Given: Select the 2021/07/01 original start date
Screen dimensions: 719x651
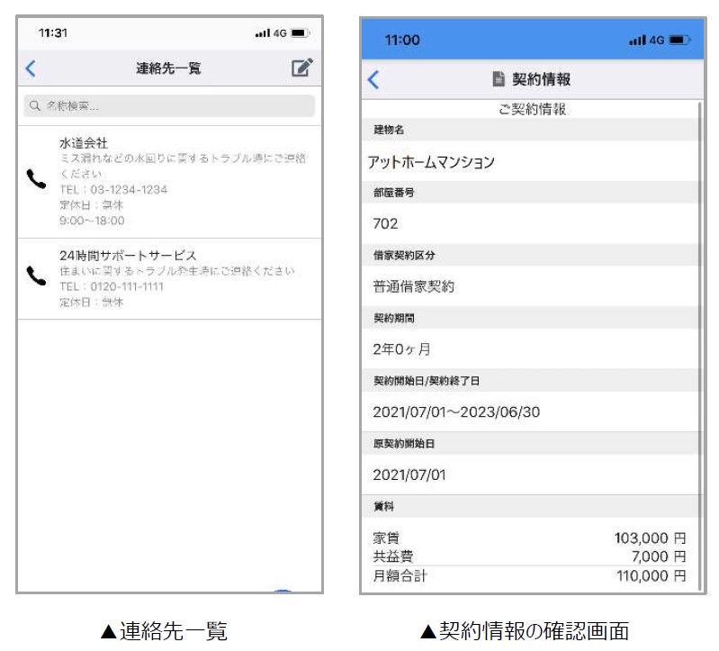Looking at the screenshot, I should pyautogui.click(x=409, y=475).
